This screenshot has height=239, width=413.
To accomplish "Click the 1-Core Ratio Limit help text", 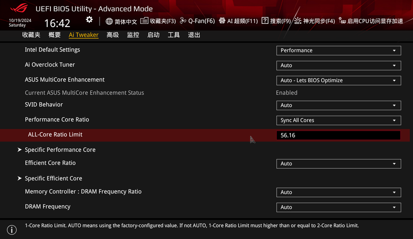I will click(192, 226).
